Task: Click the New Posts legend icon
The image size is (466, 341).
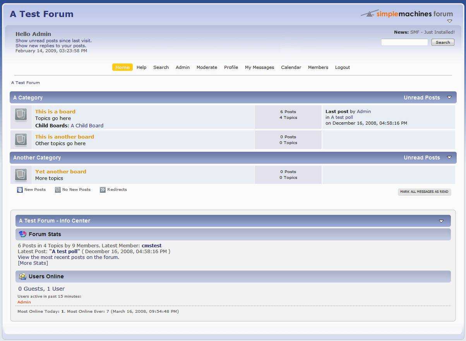Action: 20,190
